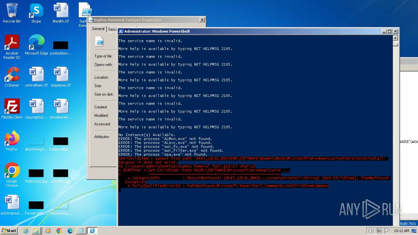Click the ps1 file icon in Properties dialog
The width and height of the screenshot is (418, 235).
tap(100, 41)
